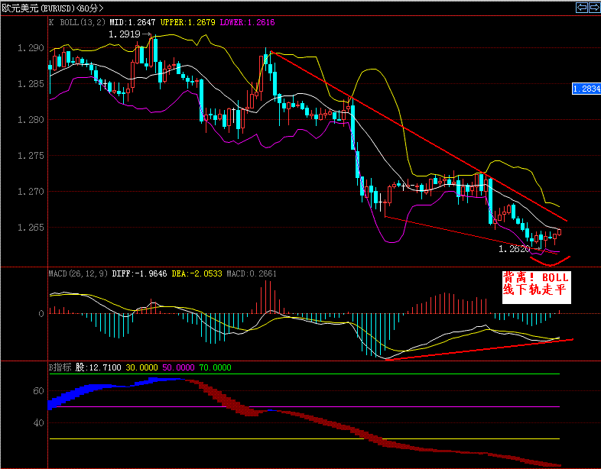This screenshot has height=469, width=601.
Task: Click the blue 1.2834 current price tag
Action: [586, 89]
